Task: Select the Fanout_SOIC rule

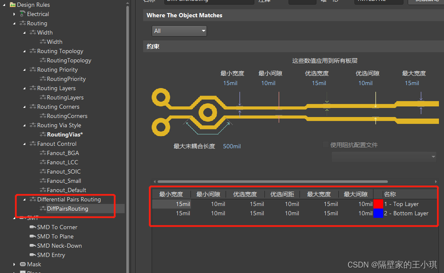Action: [63, 171]
